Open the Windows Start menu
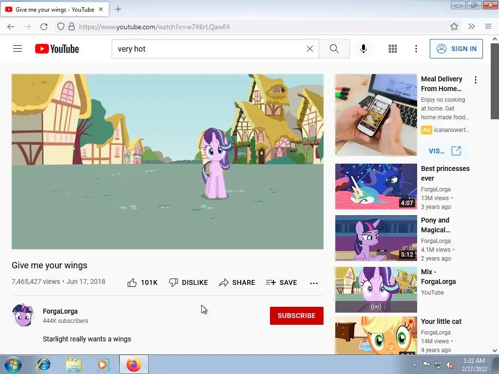 pos(13,364)
